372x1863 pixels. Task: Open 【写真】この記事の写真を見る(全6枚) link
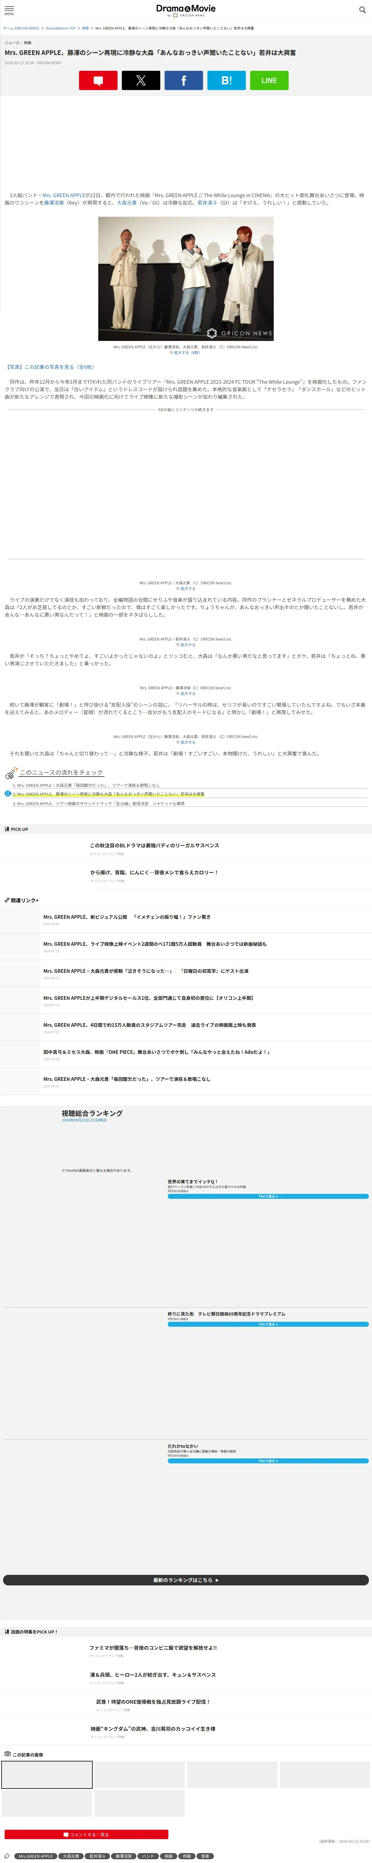50,367
